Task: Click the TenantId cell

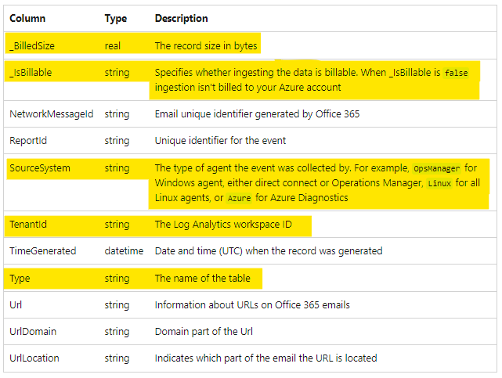Action: (x=28, y=225)
